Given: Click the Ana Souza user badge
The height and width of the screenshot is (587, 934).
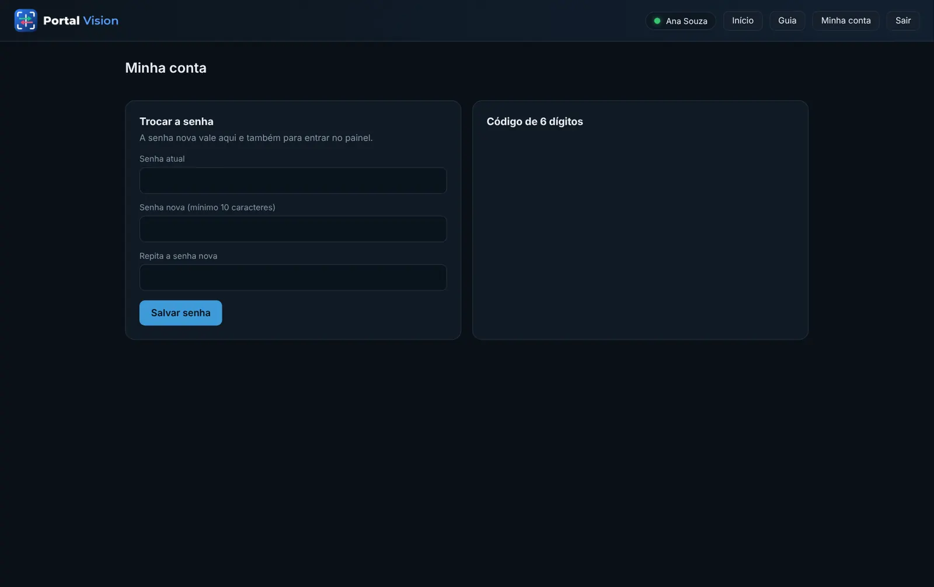Looking at the screenshot, I should [681, 21].
